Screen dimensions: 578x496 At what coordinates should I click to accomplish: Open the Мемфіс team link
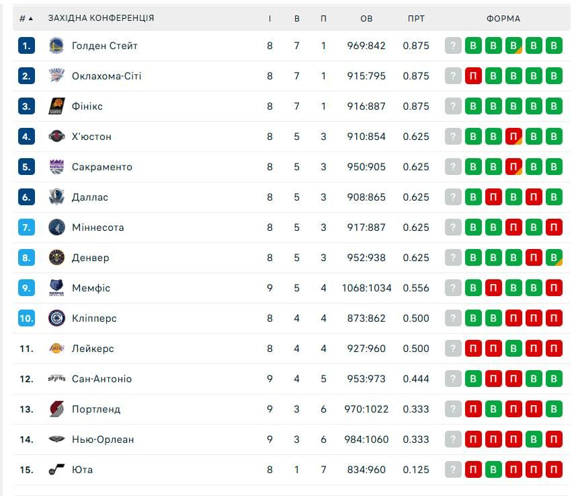click(91, 288)
